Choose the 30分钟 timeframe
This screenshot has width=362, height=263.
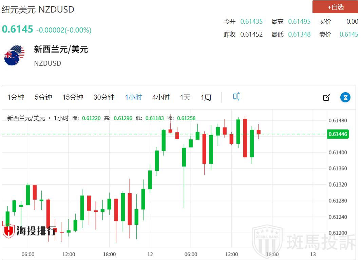point(104,97)
